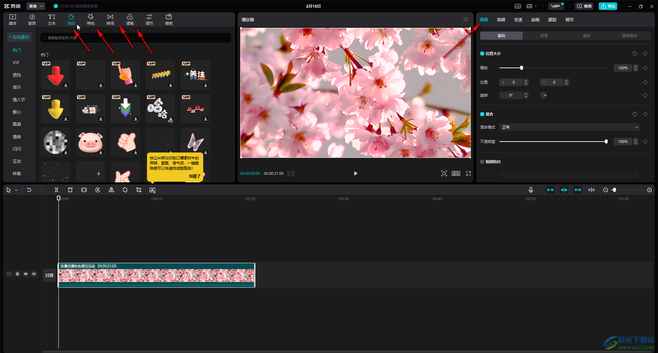Click the 导出 export button
Image resolution: width=658 pixels, height=353 pixels.
608,6
